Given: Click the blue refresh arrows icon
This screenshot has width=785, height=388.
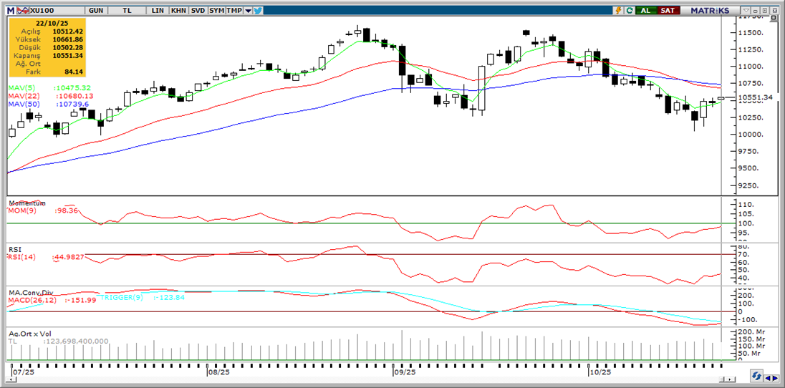Looking at the screenshot, I should (x=756, y=376).
